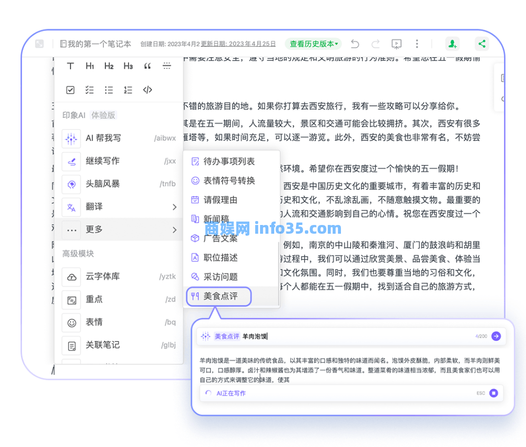The height and width of the screenshot is (447, 526).
Task: Insert a numbered list
Action: point(128,90)
